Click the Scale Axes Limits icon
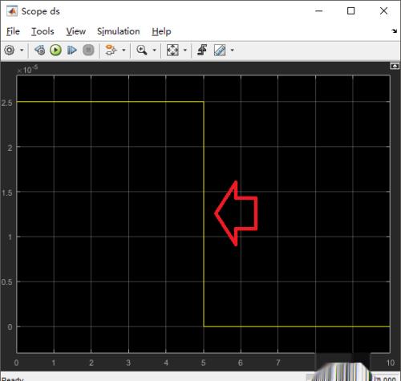401x381 pixels. tap(172, 51)
